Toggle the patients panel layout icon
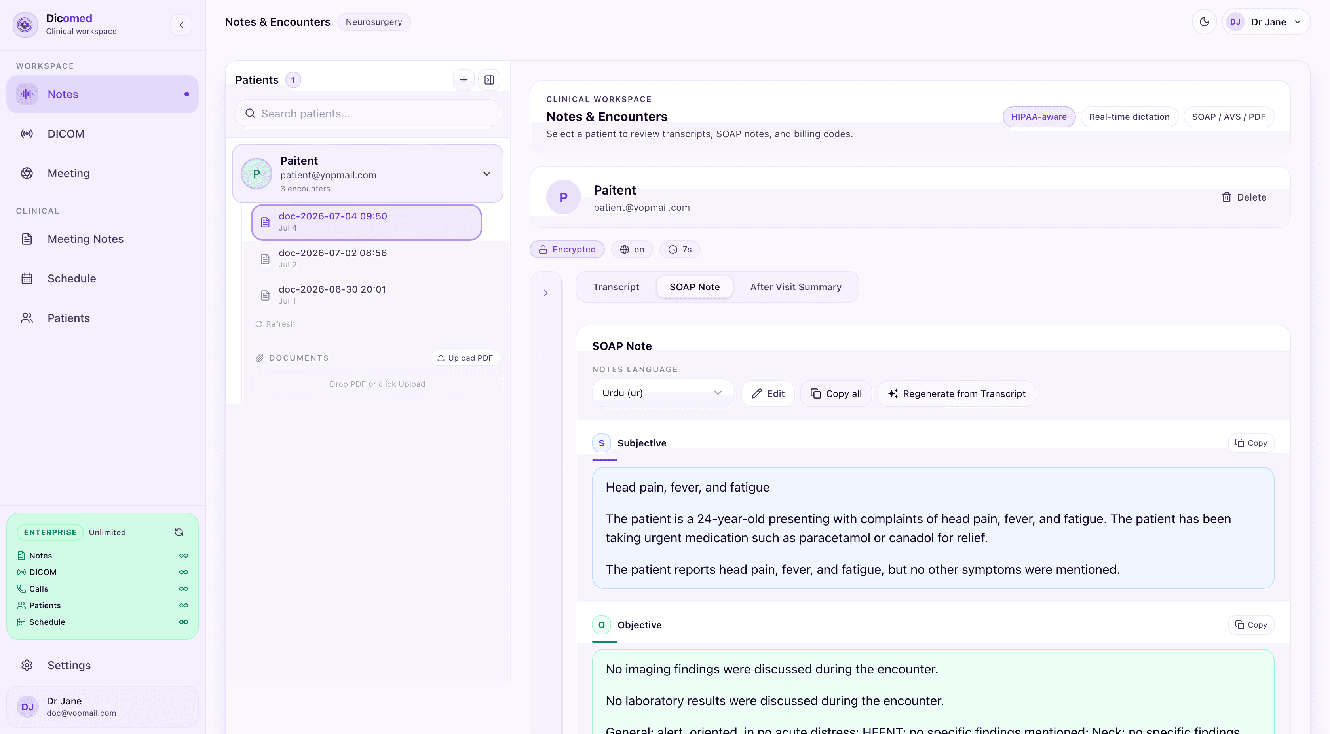This screenshot has width=1330, height=734. tap(489, 80)
